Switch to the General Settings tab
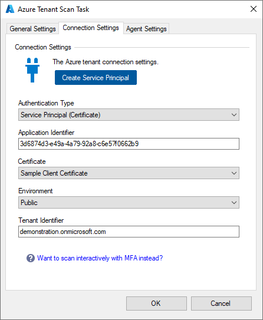Viewport: 263px width, 320px height. [x=32, y=29]
